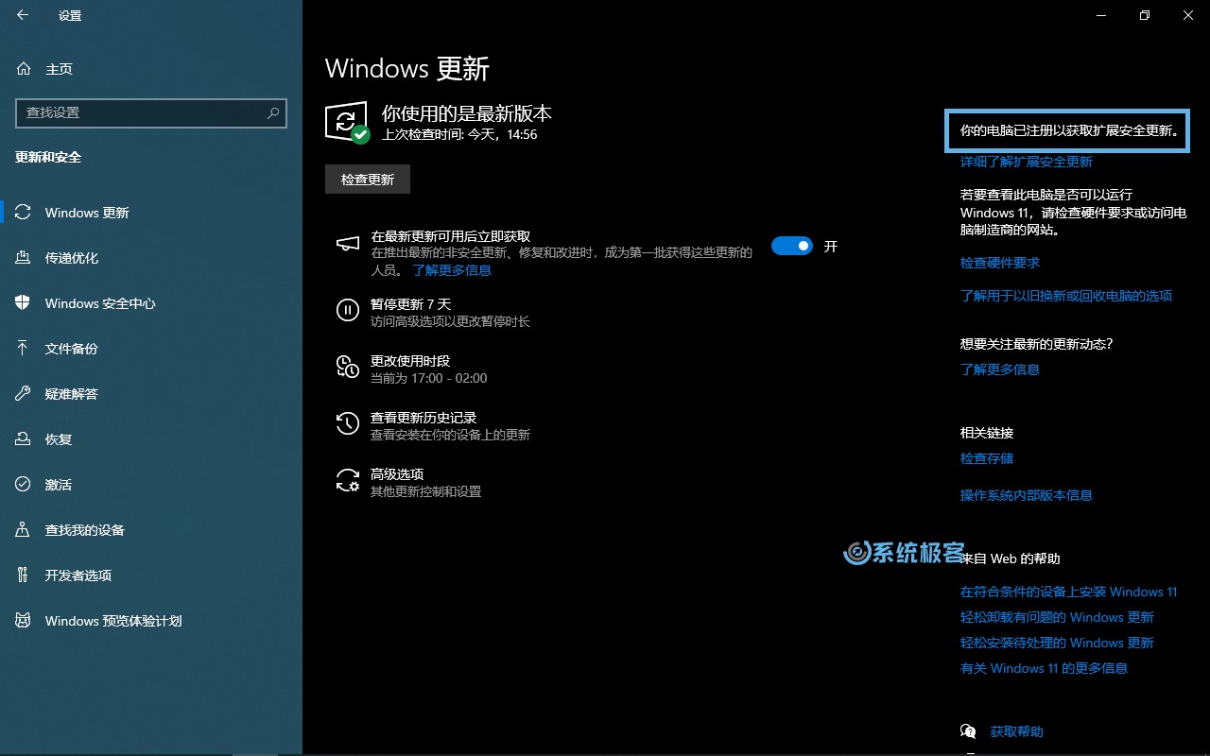1210x756 pixels.
Task: Open the 了解更多信息 link under latest updates option
Action: [452, 270]
